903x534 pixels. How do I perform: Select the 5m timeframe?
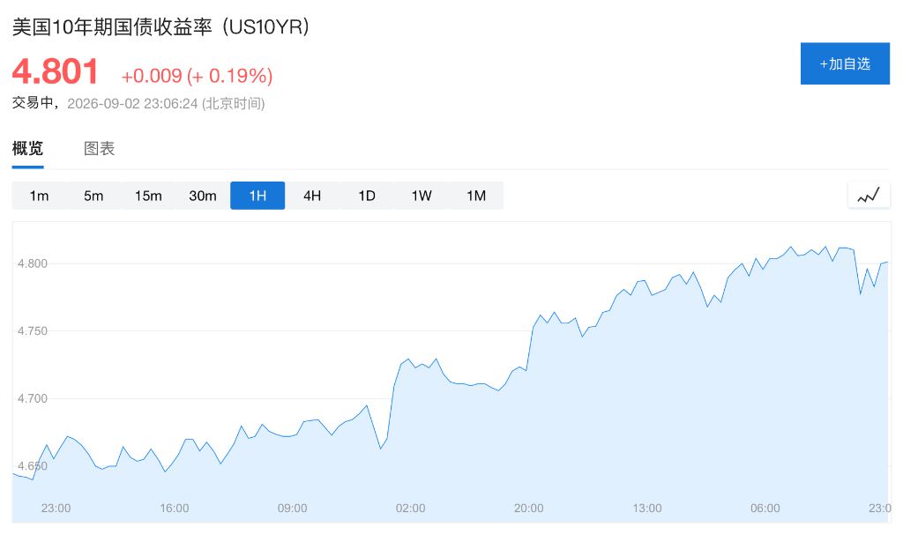pyautogui.click(x=93, y=196)
